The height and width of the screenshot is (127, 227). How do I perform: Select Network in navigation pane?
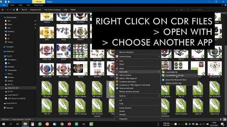click(x=10, y=108)
